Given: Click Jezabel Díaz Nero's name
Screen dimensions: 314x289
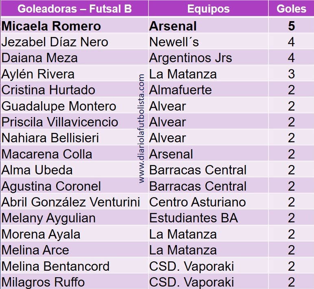Looking at the screenshot, I should coord(55,42).
